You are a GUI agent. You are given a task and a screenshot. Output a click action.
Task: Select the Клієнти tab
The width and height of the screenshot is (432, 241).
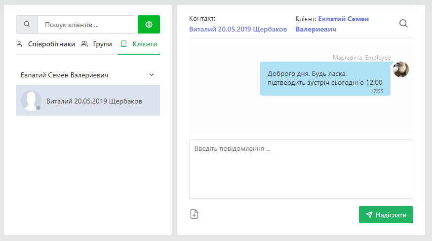[x=139, y=44]
